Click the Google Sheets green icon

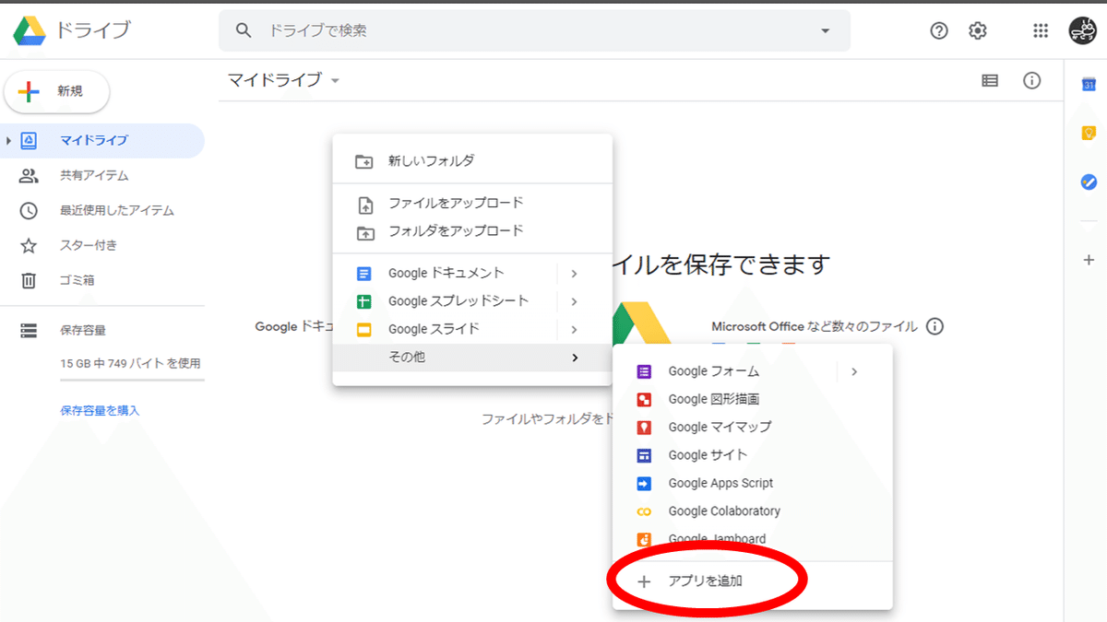coord(364,301)
